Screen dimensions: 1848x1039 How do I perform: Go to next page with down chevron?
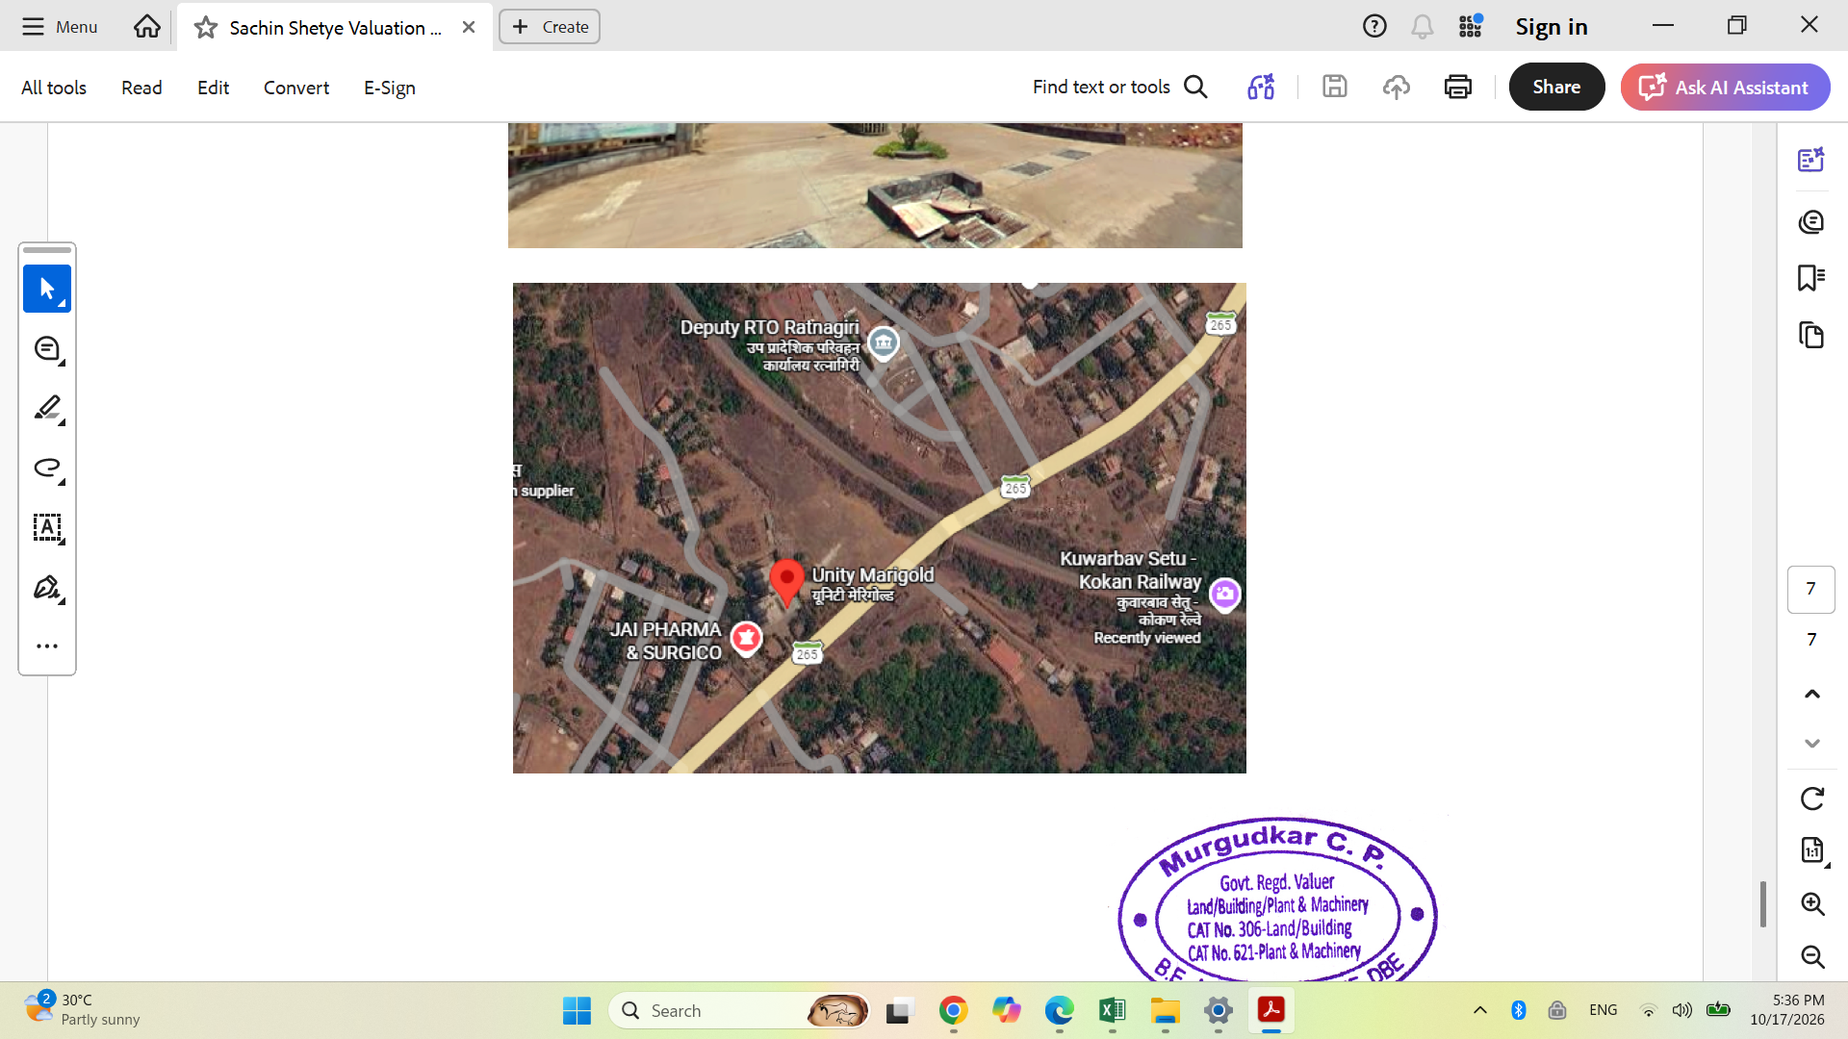1811,743
